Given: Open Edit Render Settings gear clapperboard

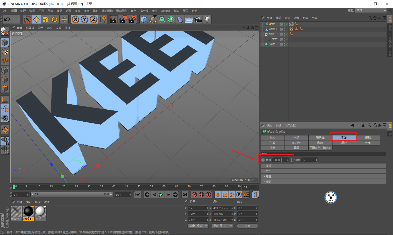Looking at the screenshot, I should (x=132, y=19).
